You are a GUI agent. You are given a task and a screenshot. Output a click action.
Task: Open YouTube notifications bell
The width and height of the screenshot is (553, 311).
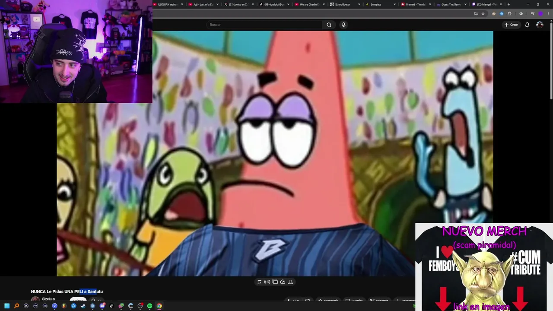coord(527,25)
